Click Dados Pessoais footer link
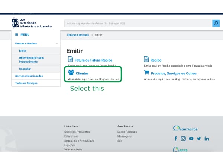The width and height of the screenshot is (223, 159). point(127,132)
